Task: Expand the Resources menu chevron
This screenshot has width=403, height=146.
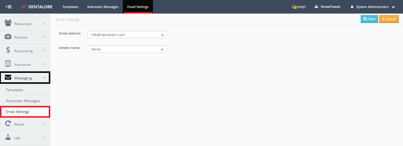Action: pos(45,23)
